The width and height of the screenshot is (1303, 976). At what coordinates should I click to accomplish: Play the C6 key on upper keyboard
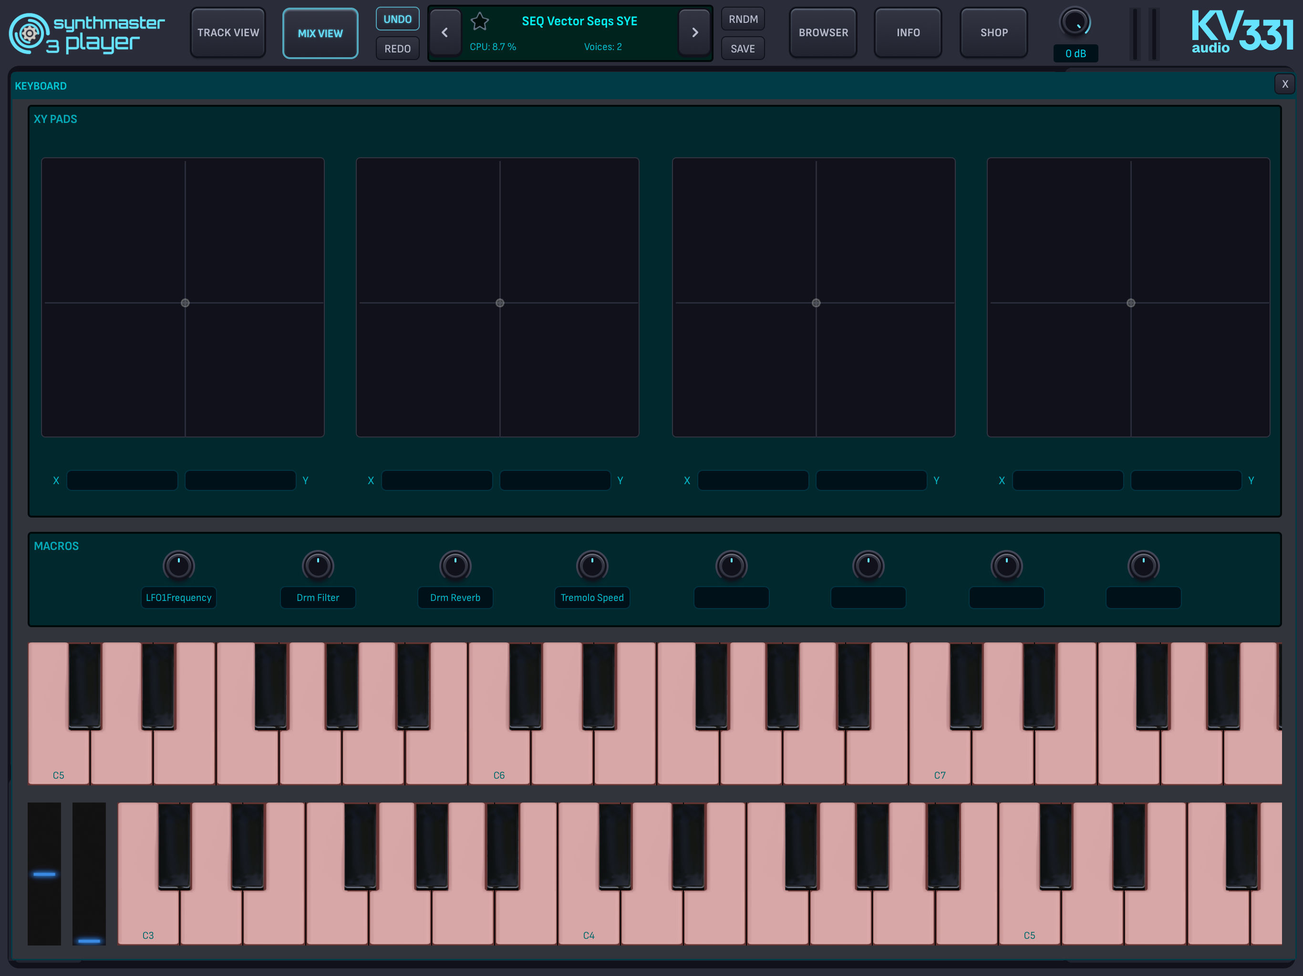pyautogui.click(x=499, y=756)
